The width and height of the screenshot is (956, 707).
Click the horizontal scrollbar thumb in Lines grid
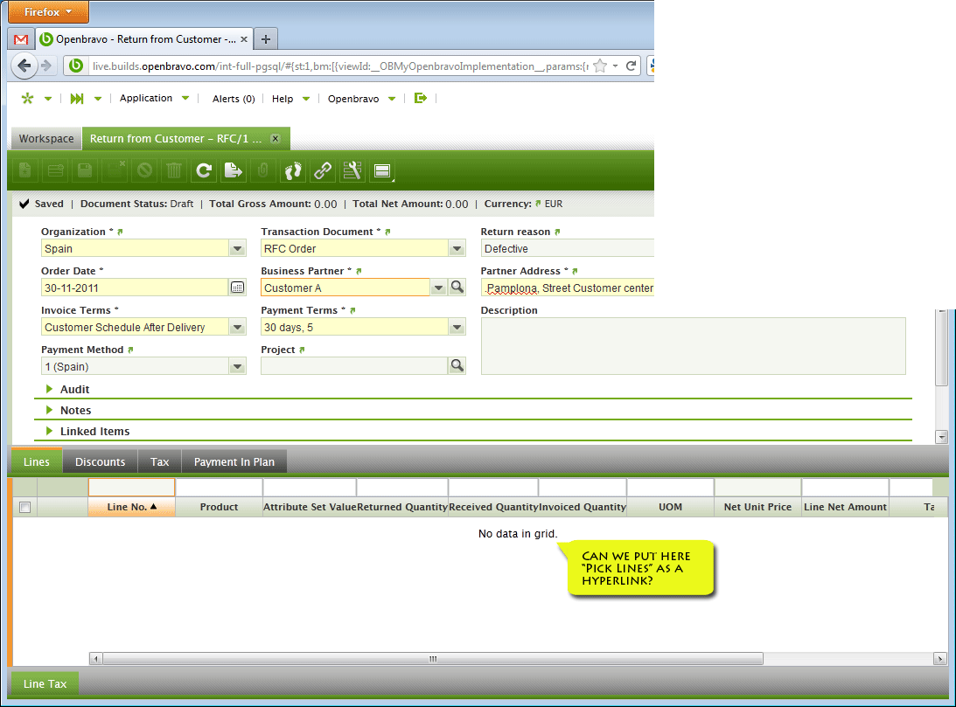433,659
